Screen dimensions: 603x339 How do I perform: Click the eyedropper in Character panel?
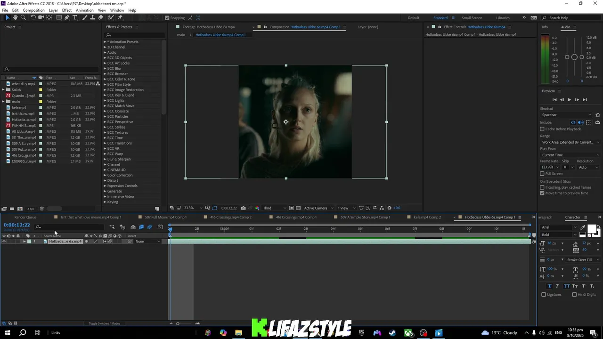582,227
